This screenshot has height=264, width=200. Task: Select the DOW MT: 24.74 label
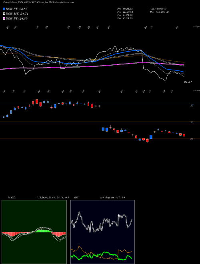tap(17, 14)
